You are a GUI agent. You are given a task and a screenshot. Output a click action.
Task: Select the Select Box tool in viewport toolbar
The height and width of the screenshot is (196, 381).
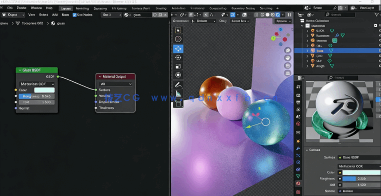tap(178, 30)
